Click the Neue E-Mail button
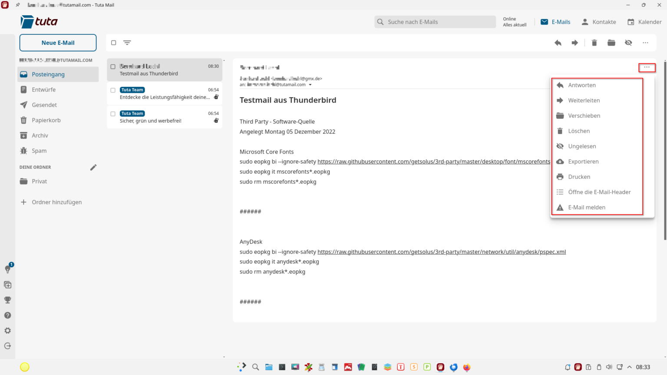The height and width of the screenshot is (375, 667). 58,43
